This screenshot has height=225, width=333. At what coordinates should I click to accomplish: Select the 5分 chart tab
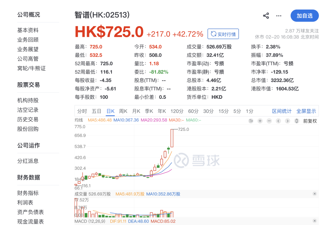click(x=237, y=111)
